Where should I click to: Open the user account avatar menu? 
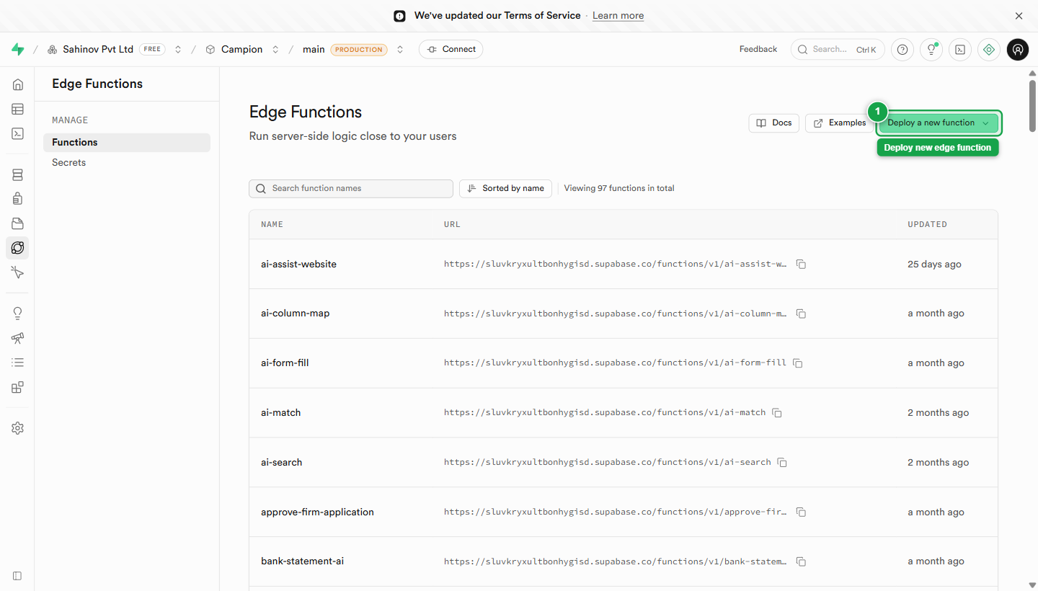pos(1018,50)
